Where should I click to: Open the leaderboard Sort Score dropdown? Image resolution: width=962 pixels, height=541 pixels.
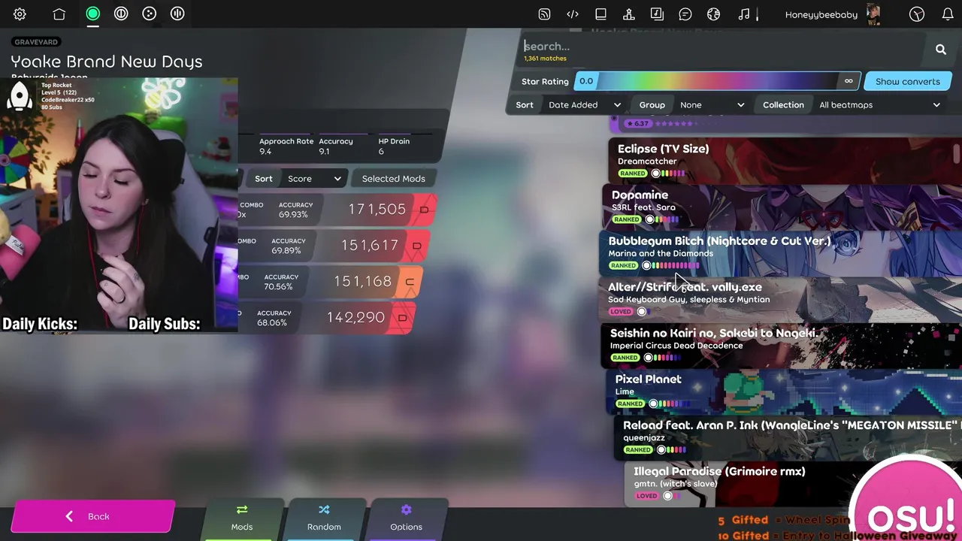314,179
